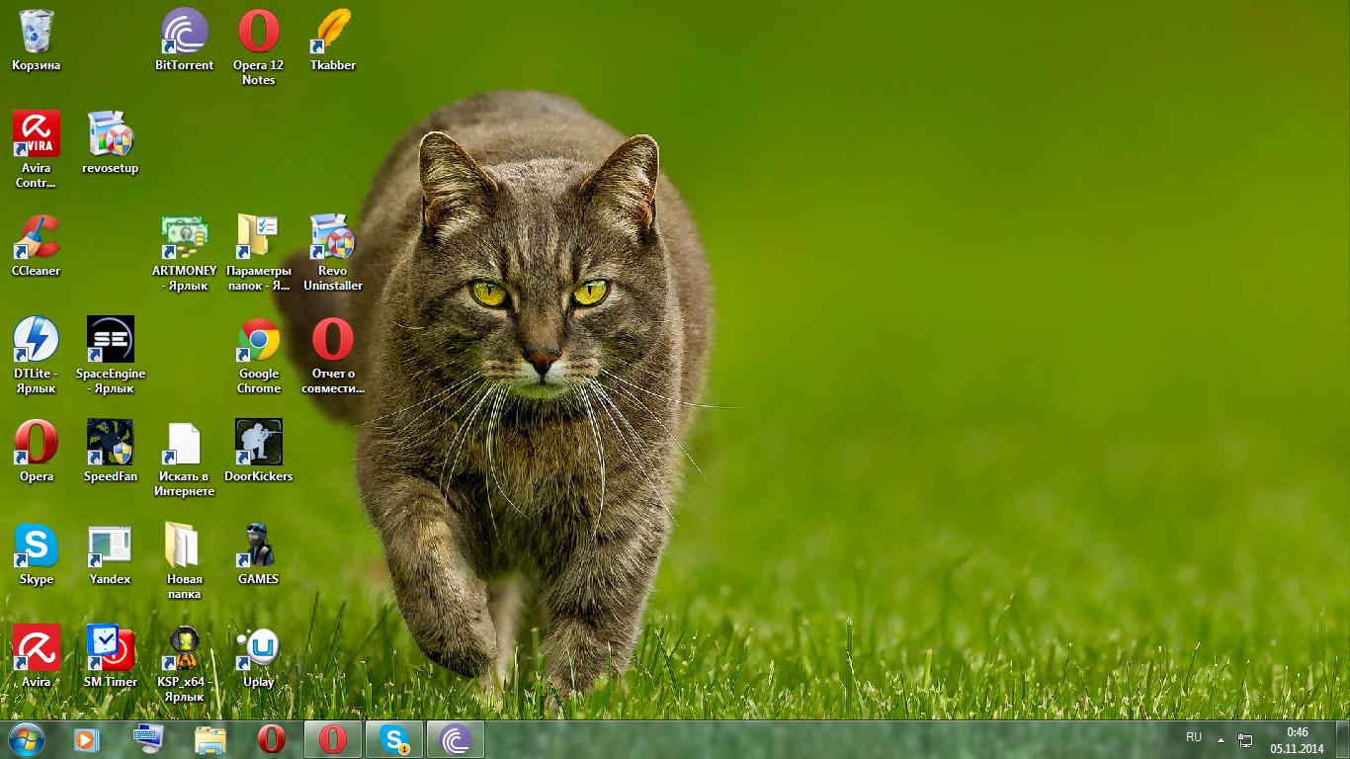The height and width of the screenshot is (759, 1350).
Task: Click the computer keyboard icon on the taskbar
Action: 148,739
